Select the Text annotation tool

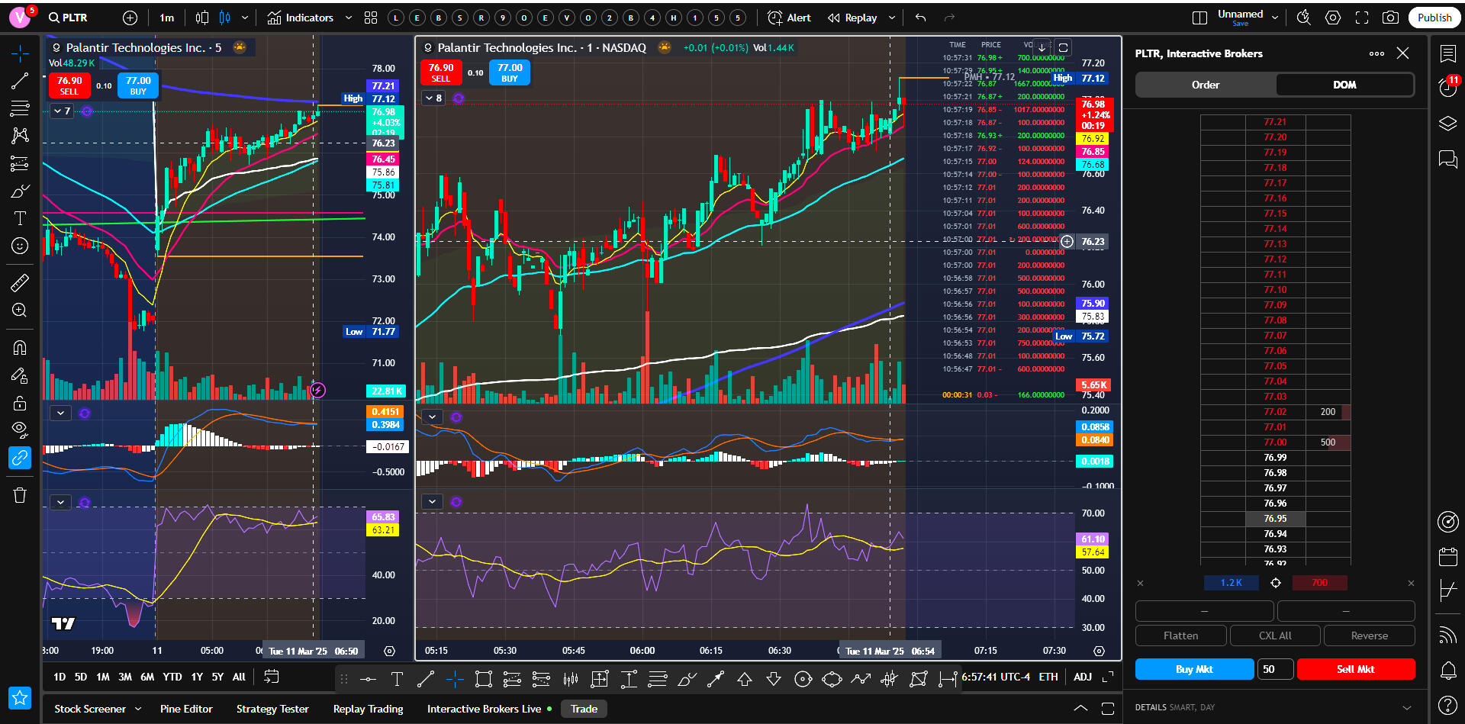click(20, 219)
